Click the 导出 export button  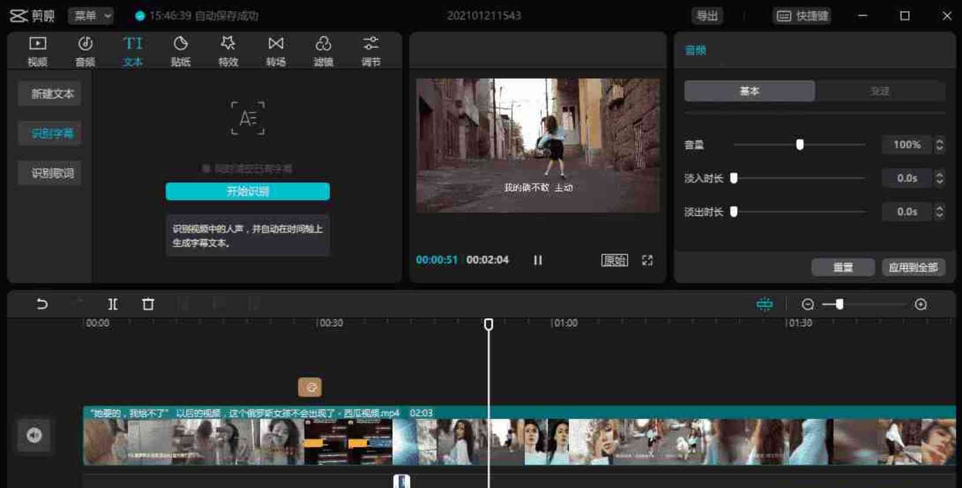click(x=707, y=16)
